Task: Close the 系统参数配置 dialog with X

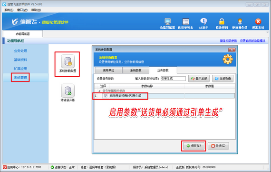Action: point(232,50)
